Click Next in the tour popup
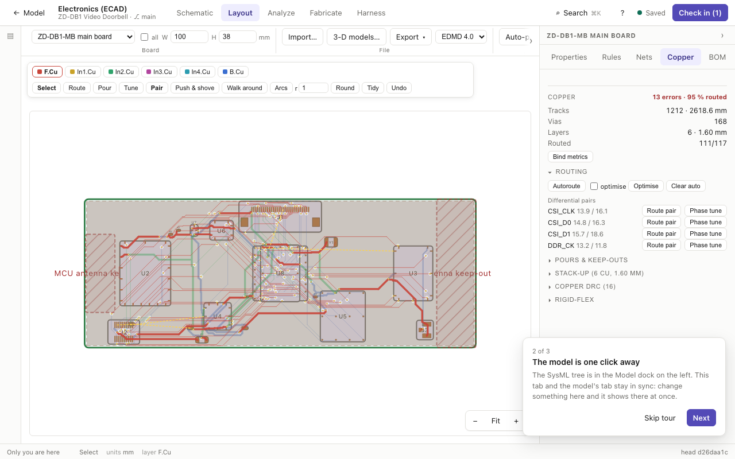This screenshot has height=459, width=735. coord(701,418)
